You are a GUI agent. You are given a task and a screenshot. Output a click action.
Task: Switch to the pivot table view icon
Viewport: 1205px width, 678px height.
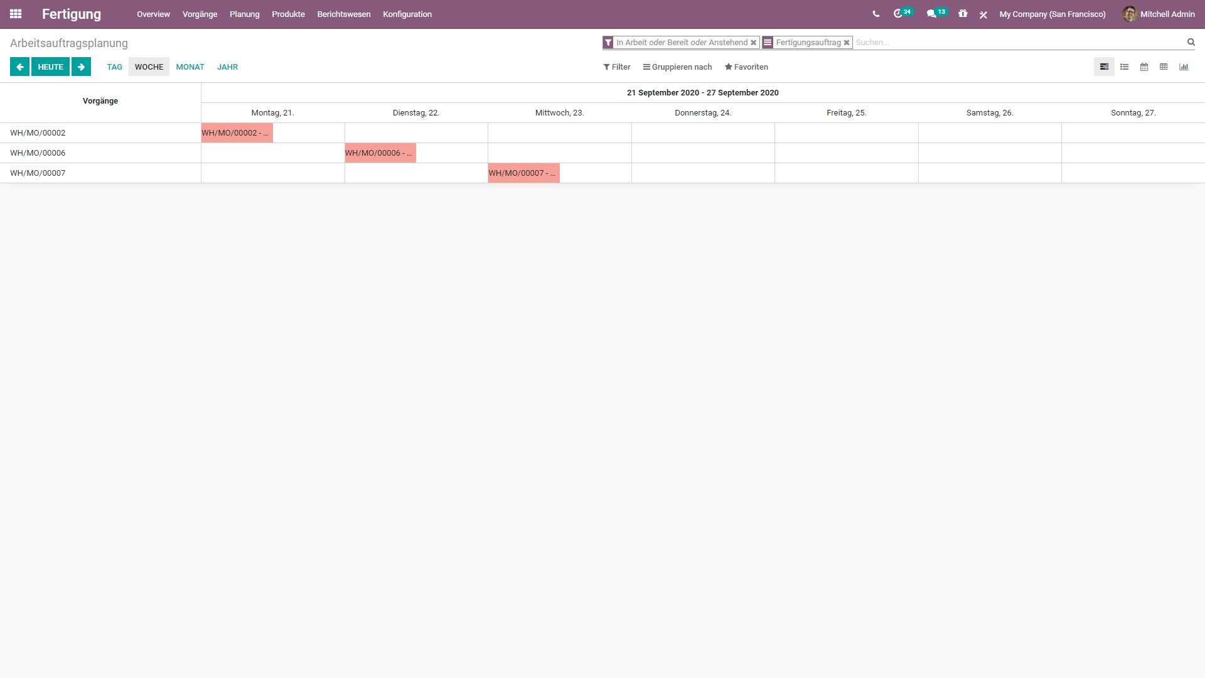click(1164, 67)
